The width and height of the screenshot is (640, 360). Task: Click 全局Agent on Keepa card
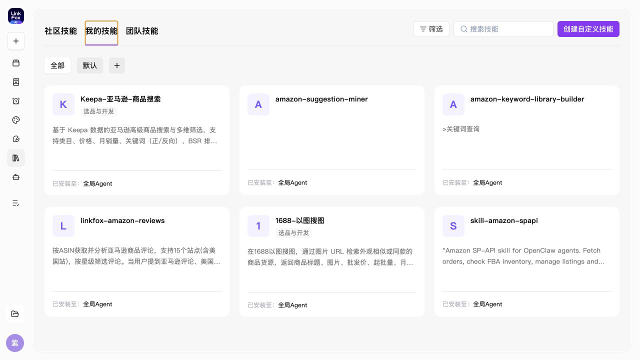click(97, 183)
